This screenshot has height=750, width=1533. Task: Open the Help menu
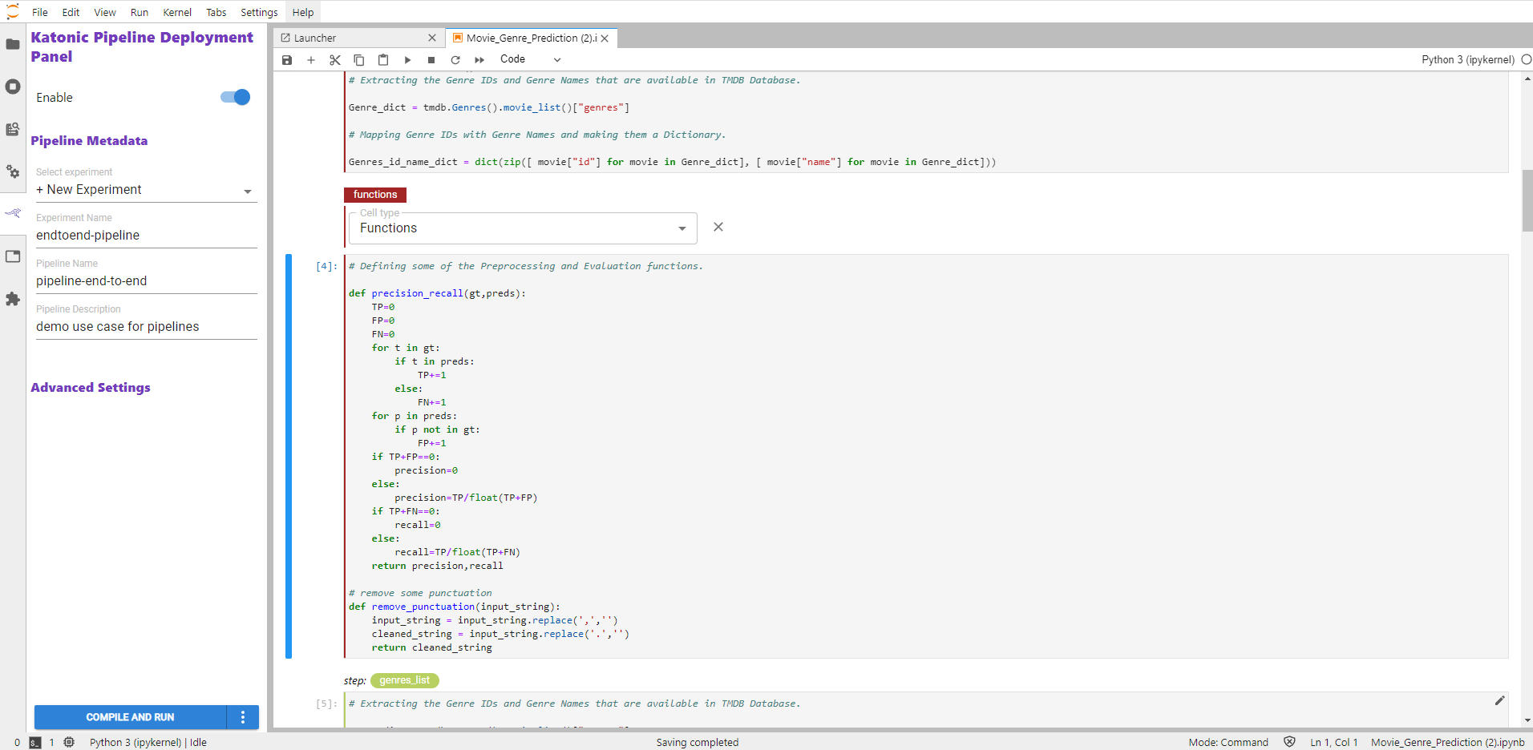coord(303,12)
